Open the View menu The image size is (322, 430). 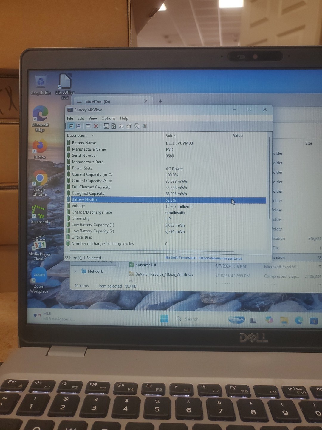tap(93, 118)
